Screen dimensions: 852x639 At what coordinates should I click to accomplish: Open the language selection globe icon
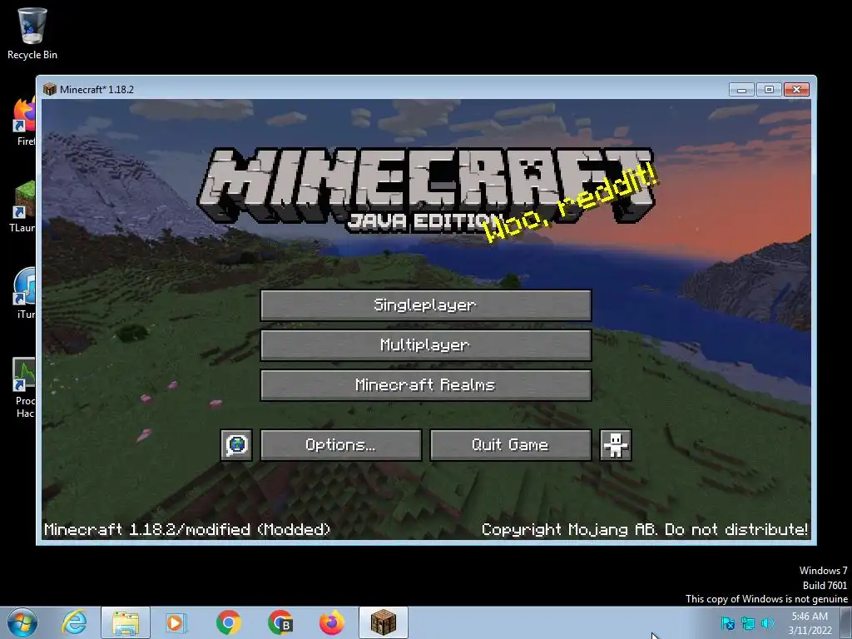pos(236,445)
